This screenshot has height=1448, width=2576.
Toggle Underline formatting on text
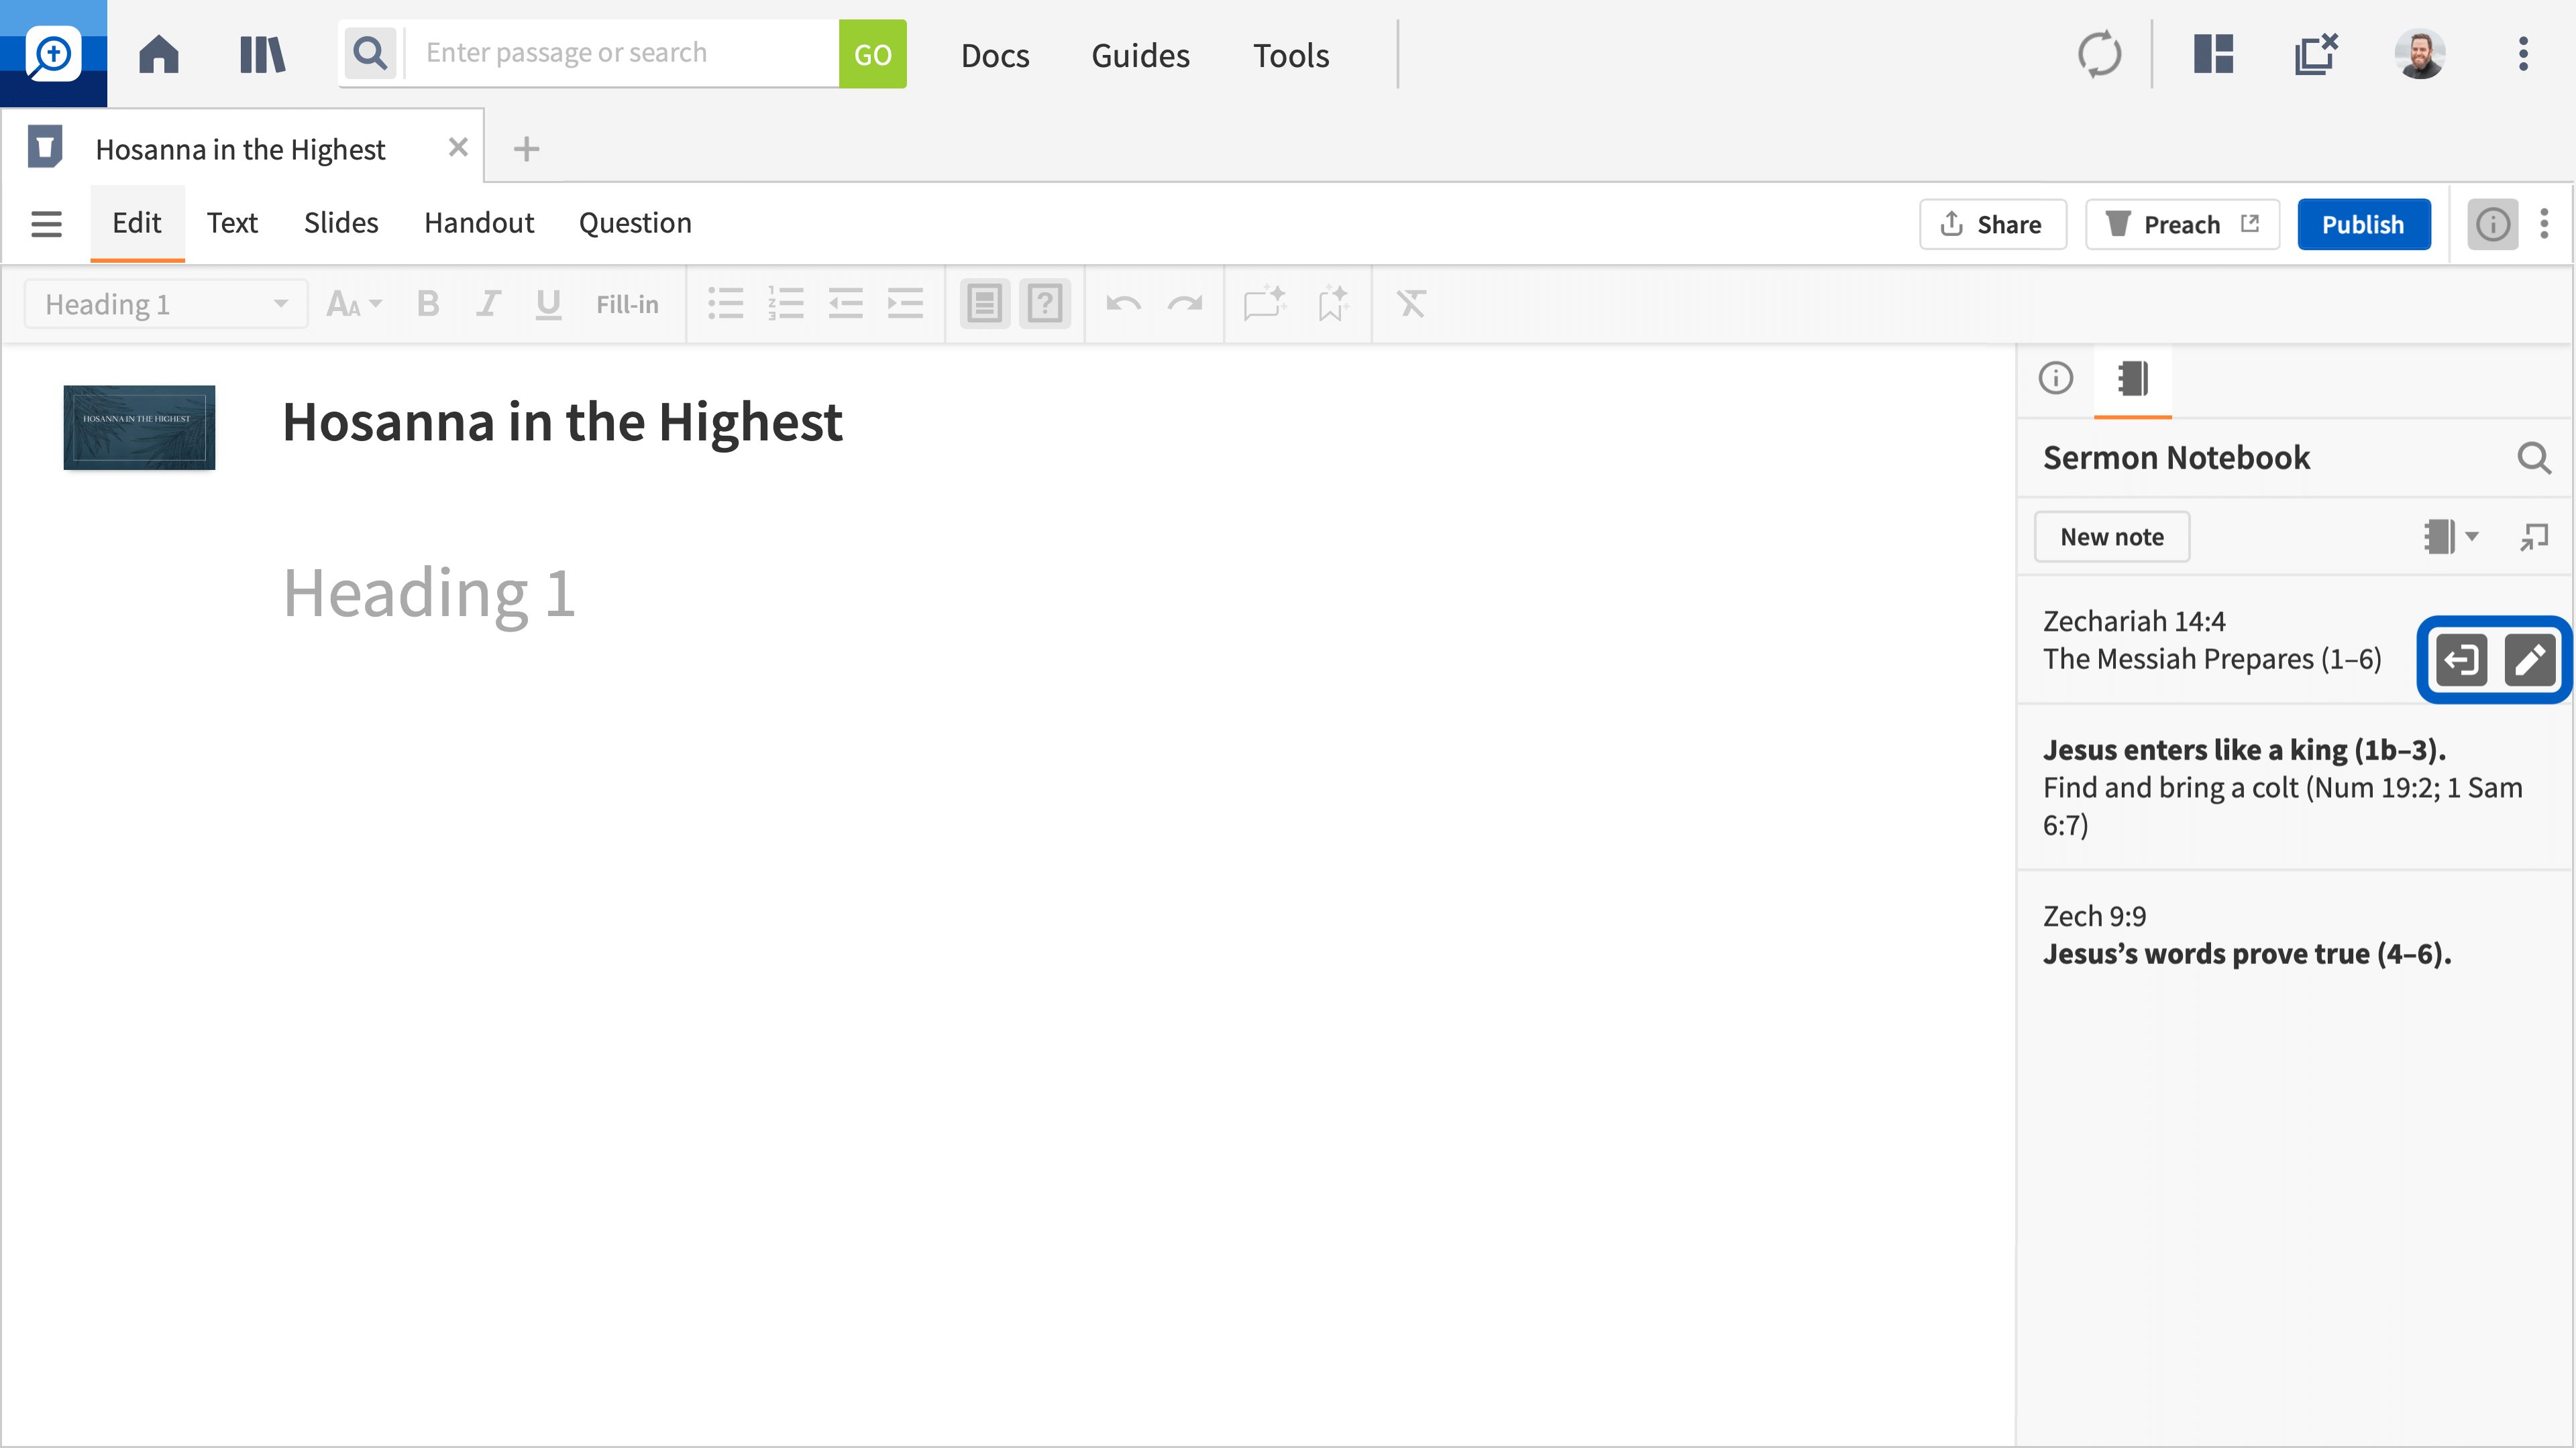550,302
